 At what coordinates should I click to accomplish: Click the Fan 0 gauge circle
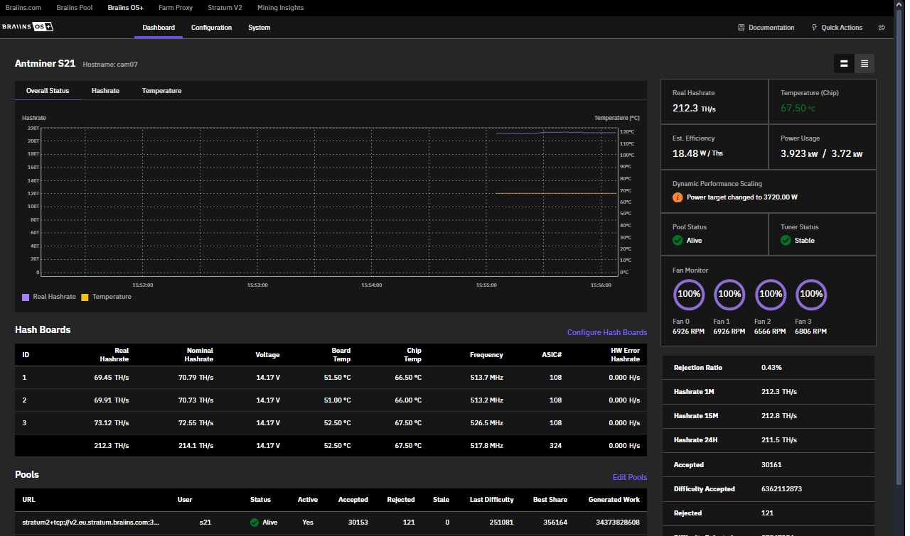pos(689,294)
